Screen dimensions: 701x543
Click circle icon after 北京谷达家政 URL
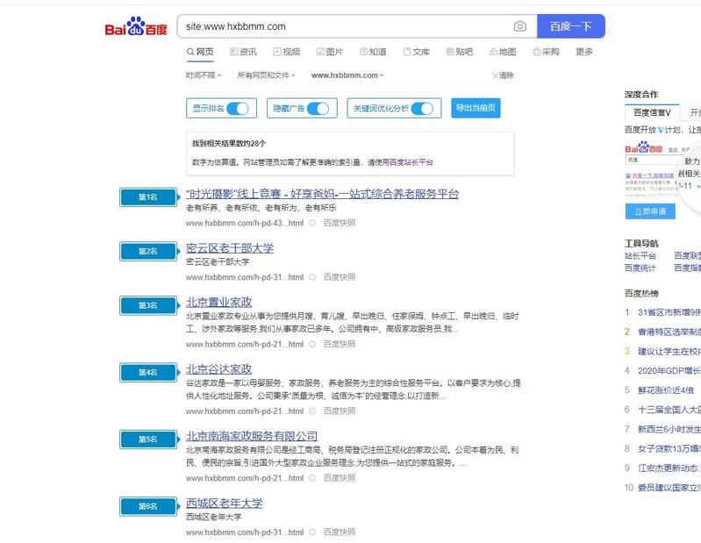[312, 411]
